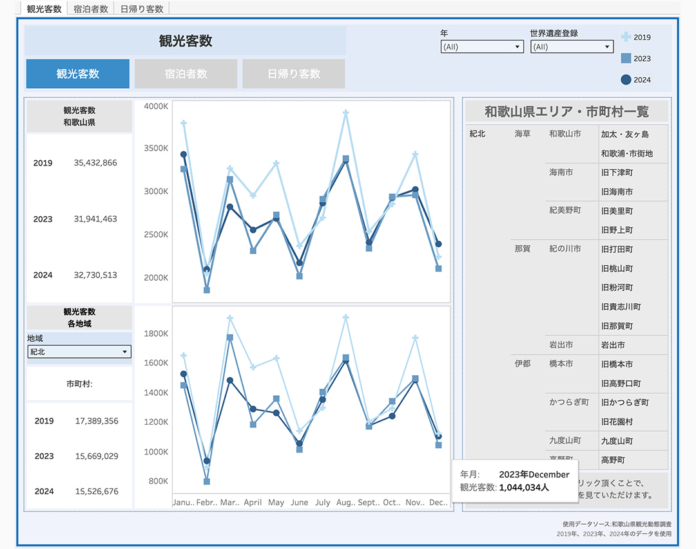Click the 2024 circle legend icon

point(626,80)
